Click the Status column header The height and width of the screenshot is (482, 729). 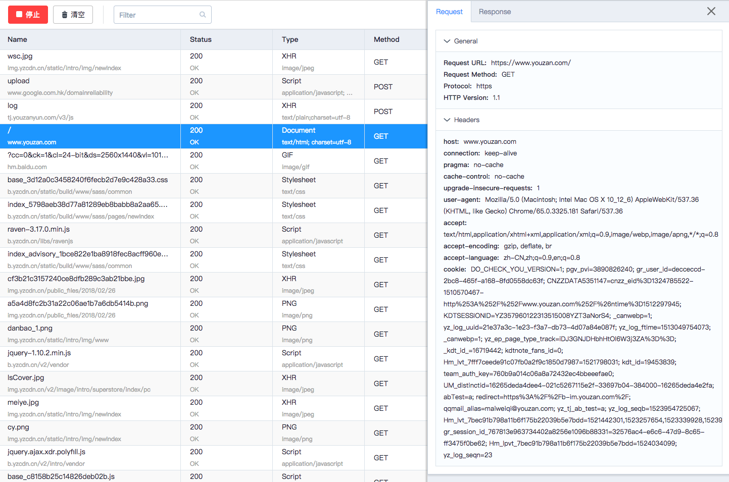201,39
